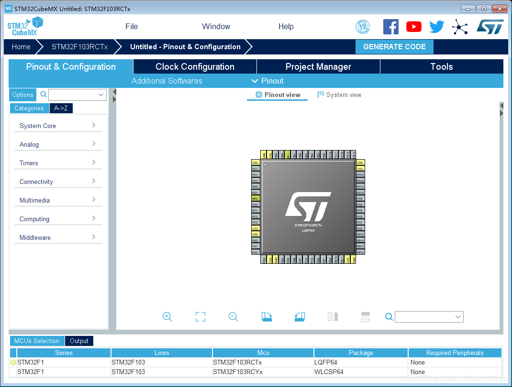Zoom out of the chip diagram
The height and width of the screenshot is (387, 512).
(x=233, y=316)
